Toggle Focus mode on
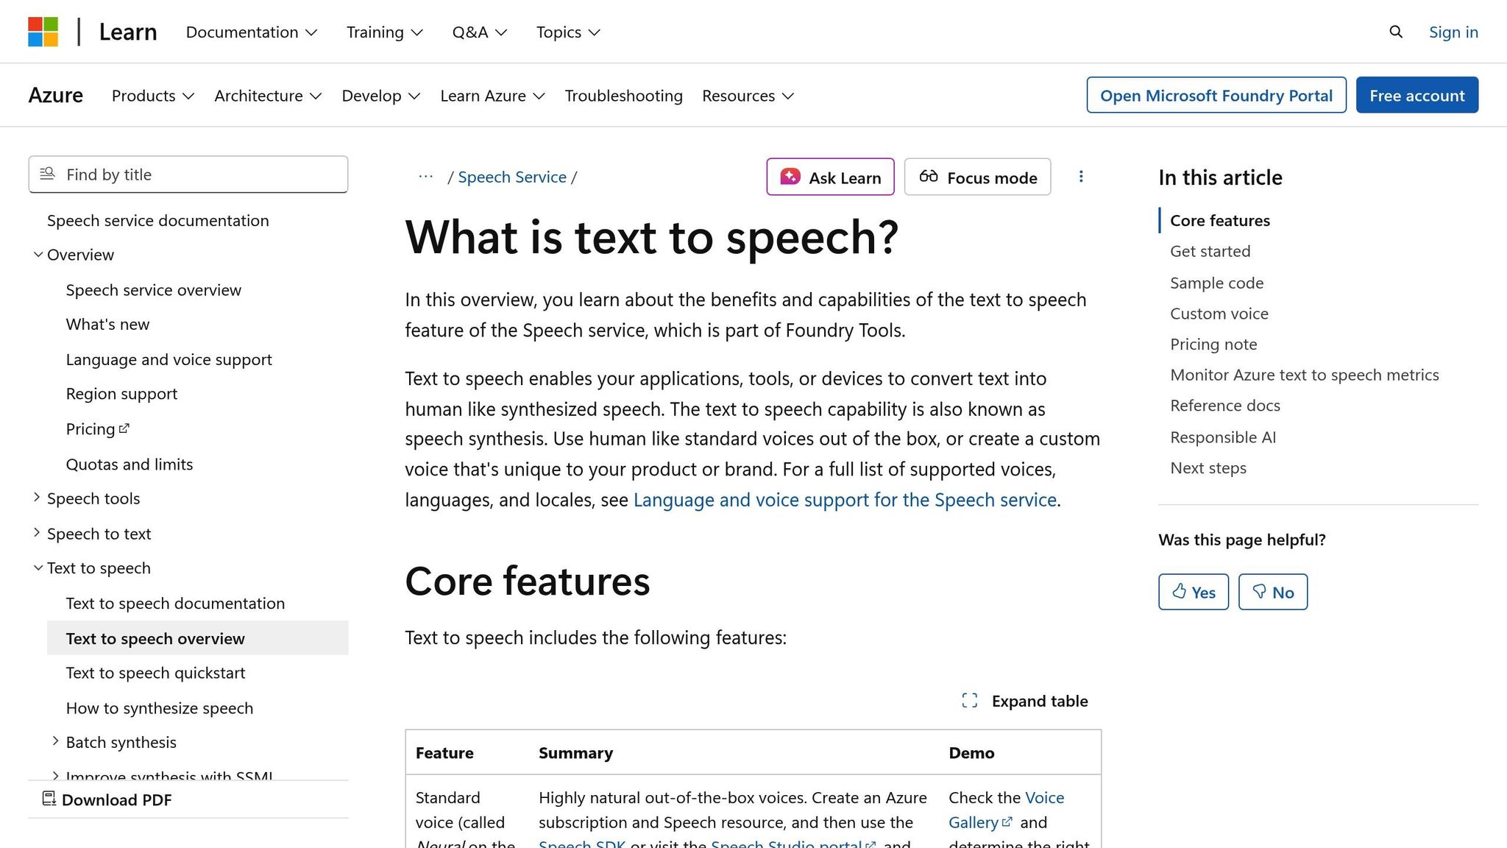The width and height of the screenshot is (1507, 848). tap(976, 177)
